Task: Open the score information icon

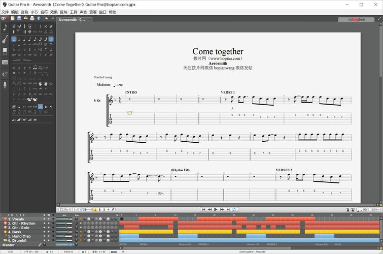Action: (x=39, y=18)
